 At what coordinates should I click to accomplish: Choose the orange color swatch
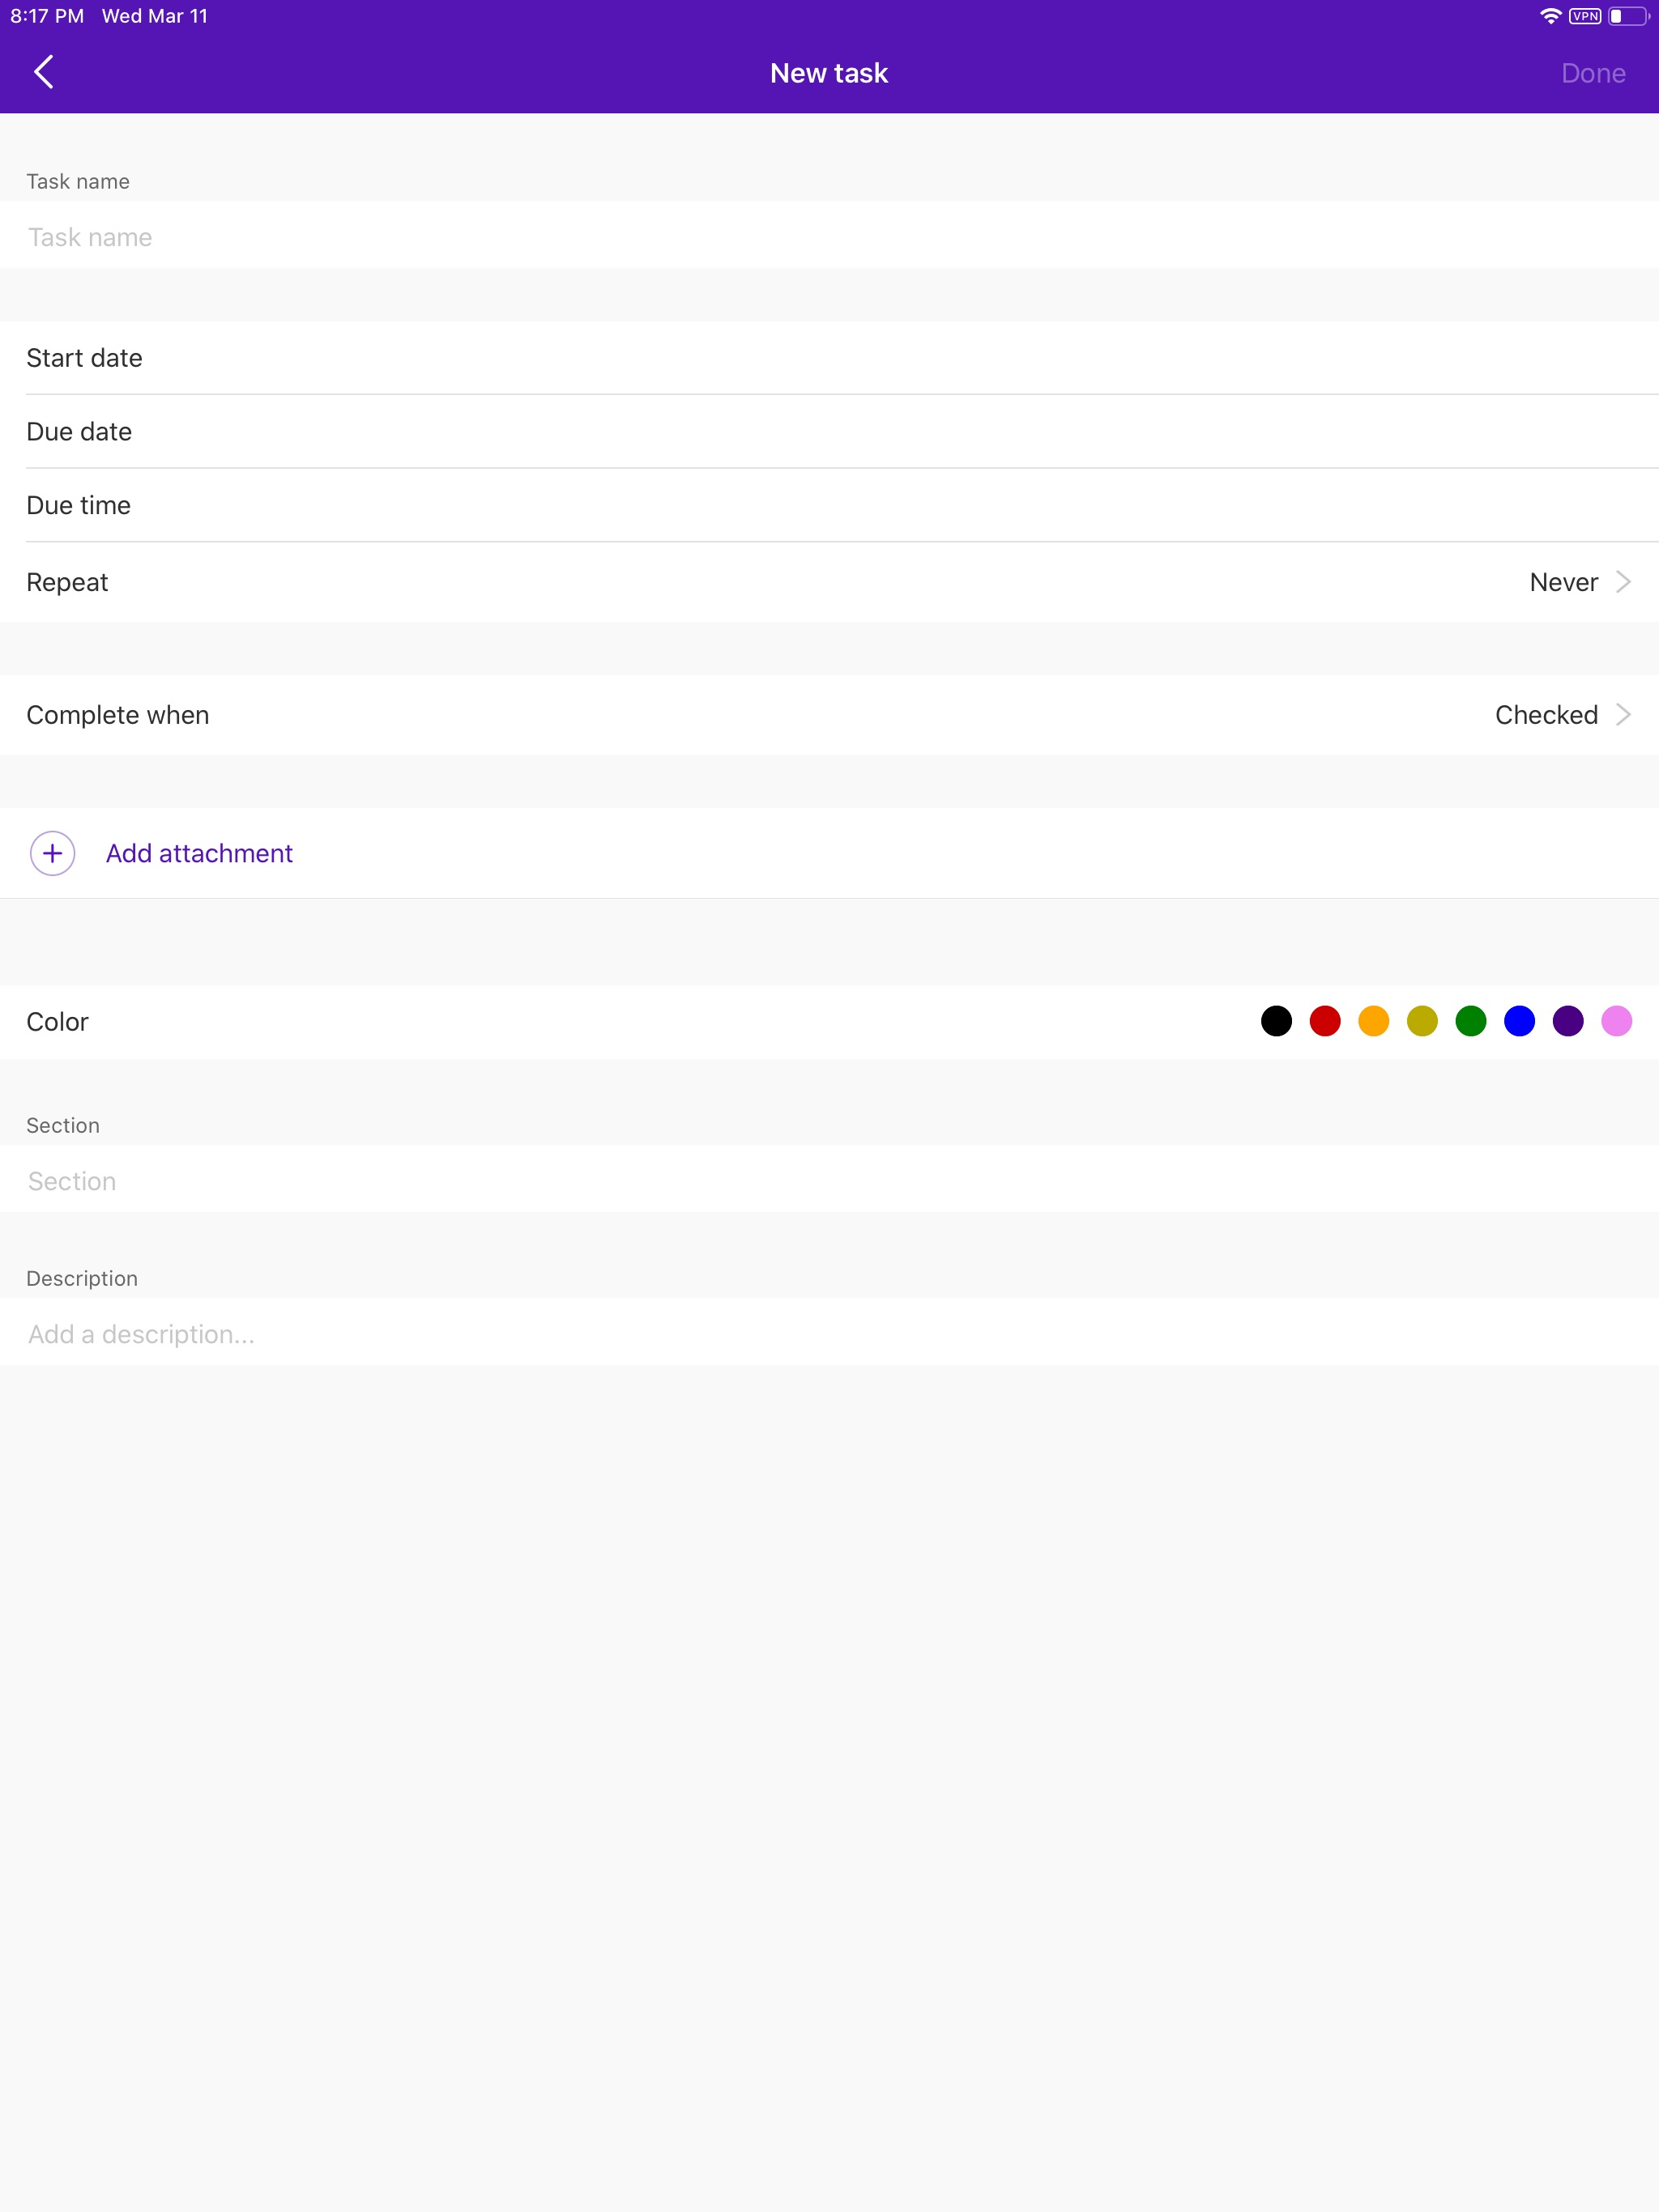[1373, 1021]
